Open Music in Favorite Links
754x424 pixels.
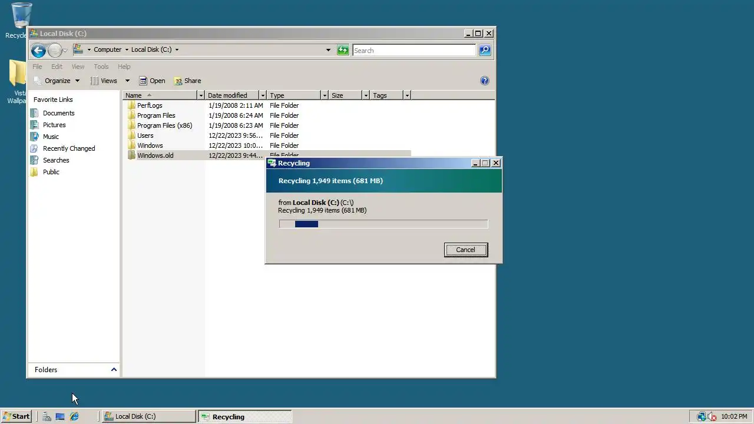51,137
